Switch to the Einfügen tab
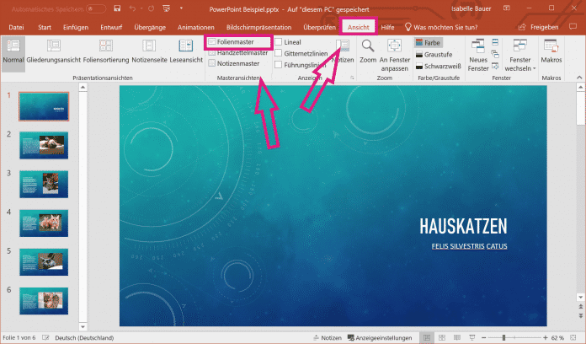Screen dimensions: 586x344 point(76,28)
